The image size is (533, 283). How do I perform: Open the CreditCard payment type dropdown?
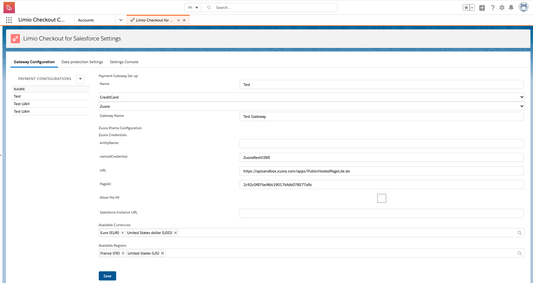(x=311, y=97)
